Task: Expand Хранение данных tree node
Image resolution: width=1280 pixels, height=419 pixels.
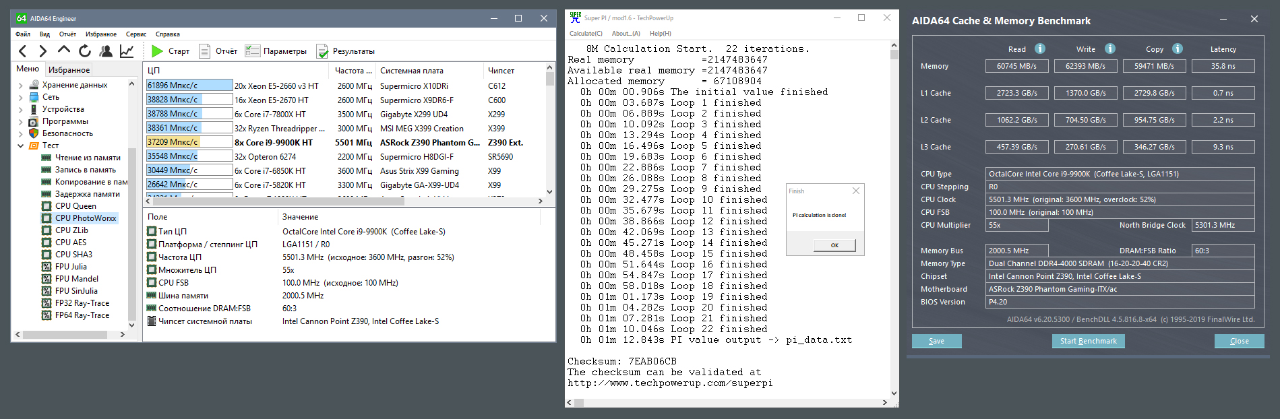Action: 20,86
